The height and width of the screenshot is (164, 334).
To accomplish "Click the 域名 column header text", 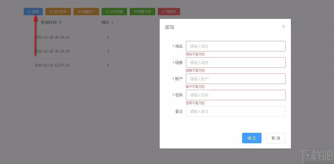I will pyautogui.click(x=105, y=23).
